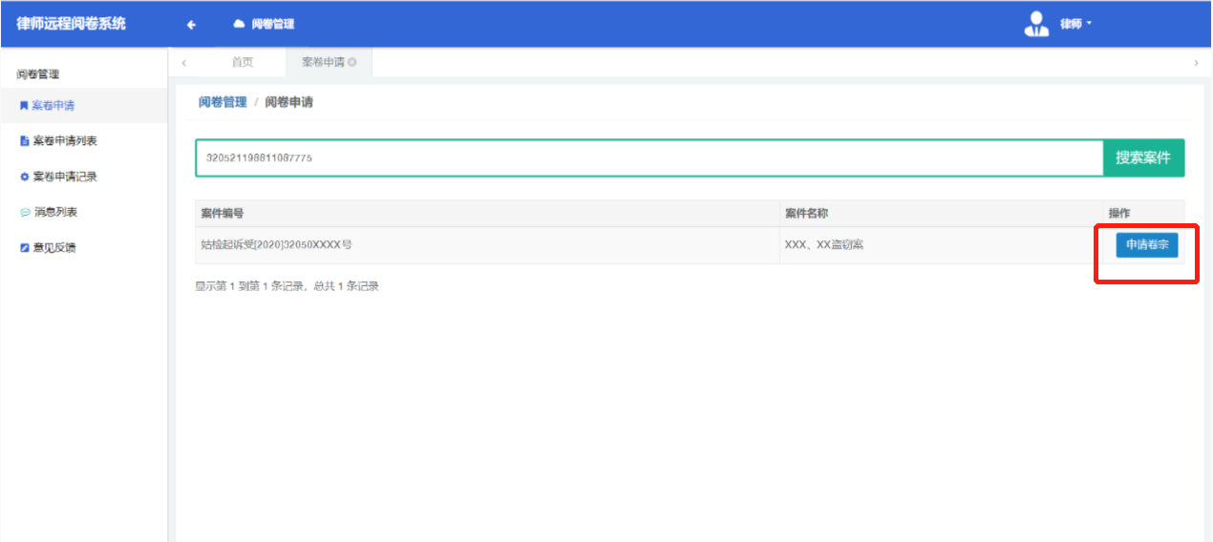The height and width of the screenshot is (542, 1213).
Task: Click the 阅卷管理 breadcrumb link
Action: (x=223, y=102)
